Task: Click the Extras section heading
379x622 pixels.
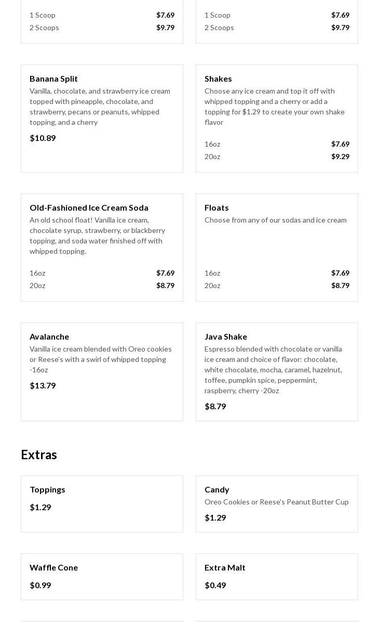Action: click(39, 455)
